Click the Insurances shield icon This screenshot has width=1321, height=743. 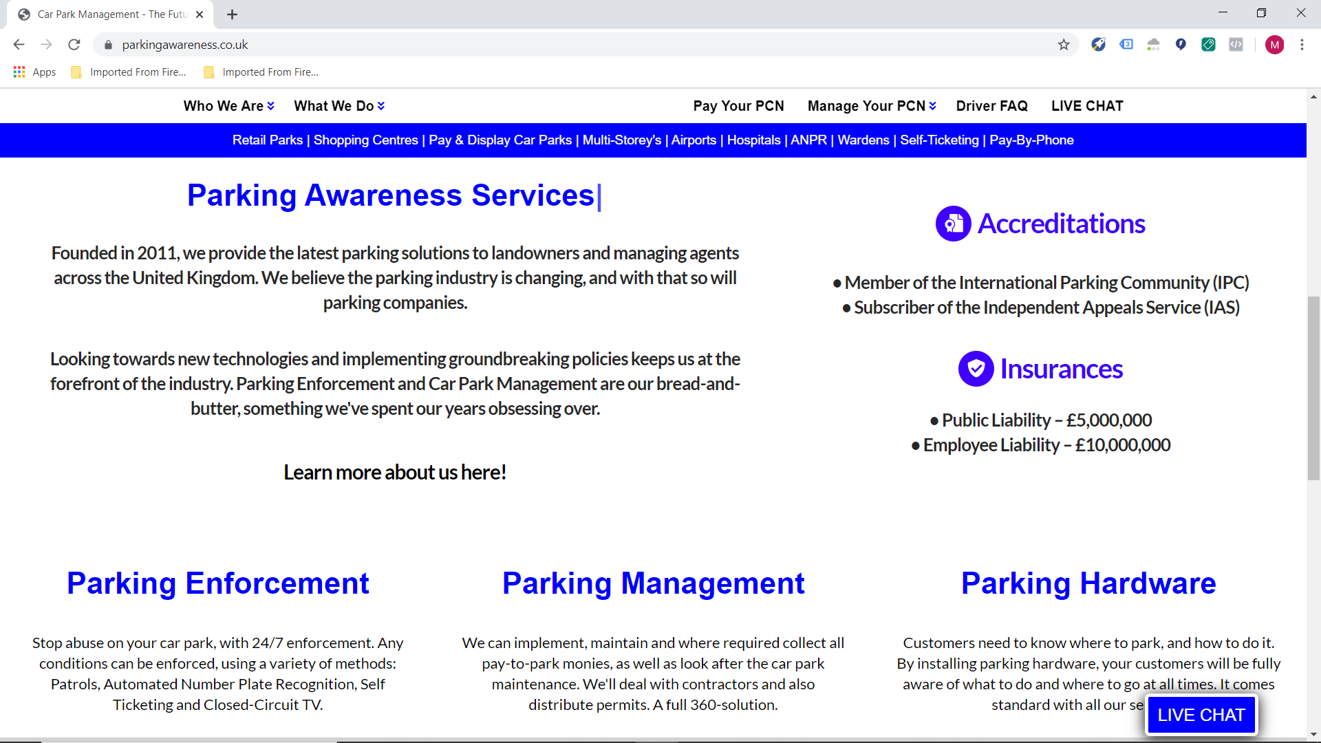976,369
